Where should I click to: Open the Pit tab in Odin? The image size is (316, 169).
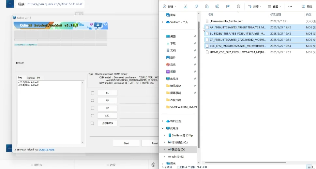pyautogui.click(x=38, y=78)
